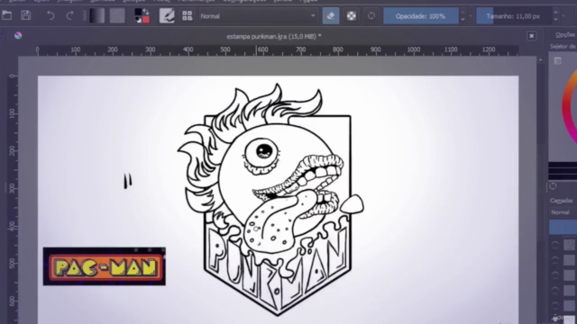Open the Normal blending mode dropdown

pos(259,16)
